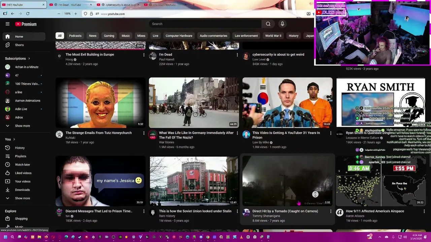Open the YouTube hamburger guide menu
Image resolution: width=431 pixels, height=242 pixels.
click(x=7, y=24)
